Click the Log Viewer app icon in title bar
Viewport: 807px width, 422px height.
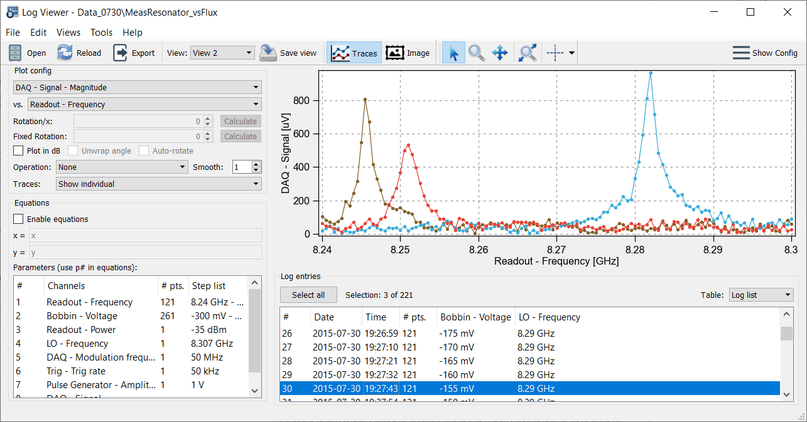(x=12, y=12)
